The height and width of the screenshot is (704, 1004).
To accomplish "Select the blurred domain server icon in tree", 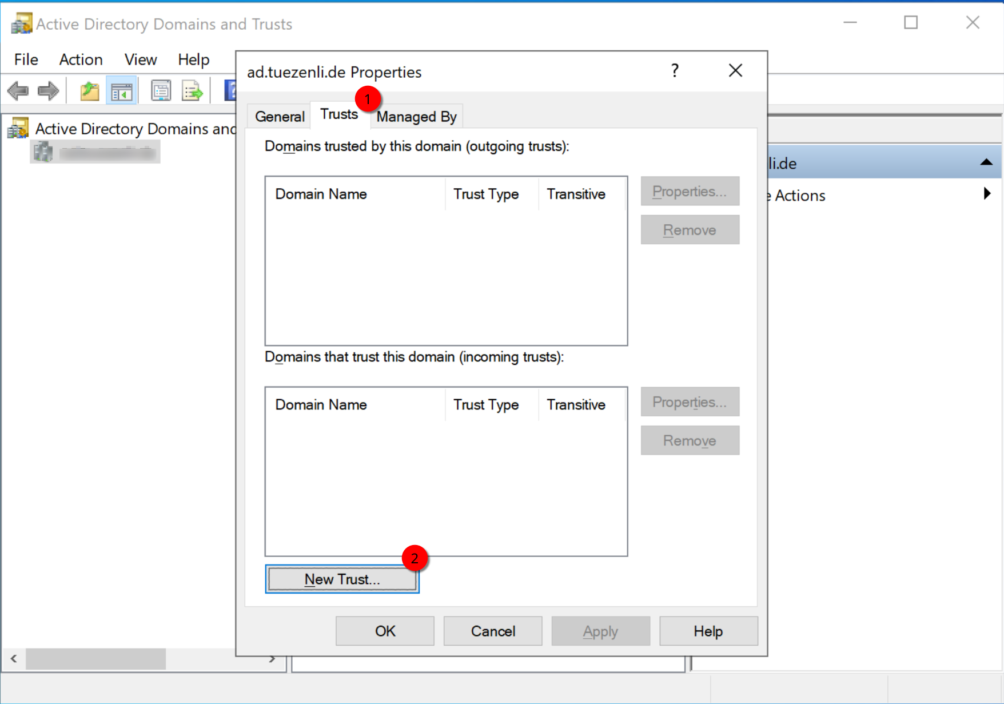I will pyautogui.click(x=43, y=153).
